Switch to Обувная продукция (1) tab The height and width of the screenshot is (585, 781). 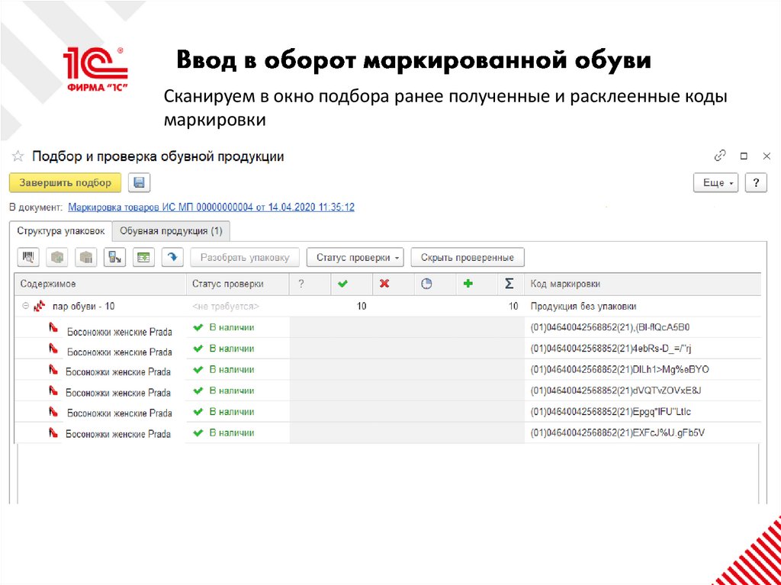click(171, 231)
